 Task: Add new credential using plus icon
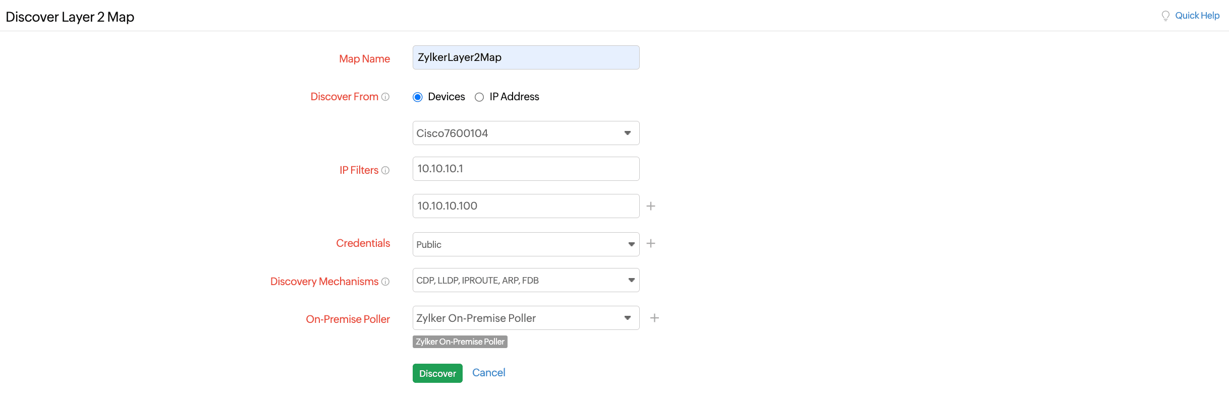tap(651, 243)
